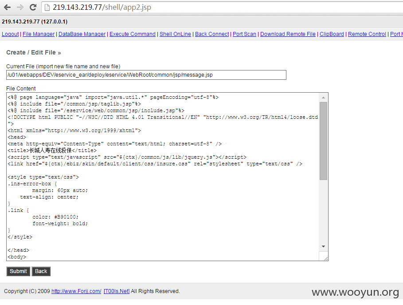The width and height of the screenshot is (403, 305).
Task: Click the '</style>' line
Action: 20,237
